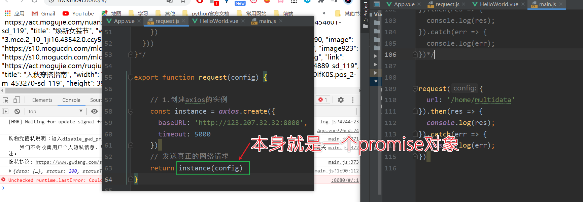This screenshot has width=583, height=202.
Task: Select the App.vue tab in the overlay editor
Action: coord(124,21)
